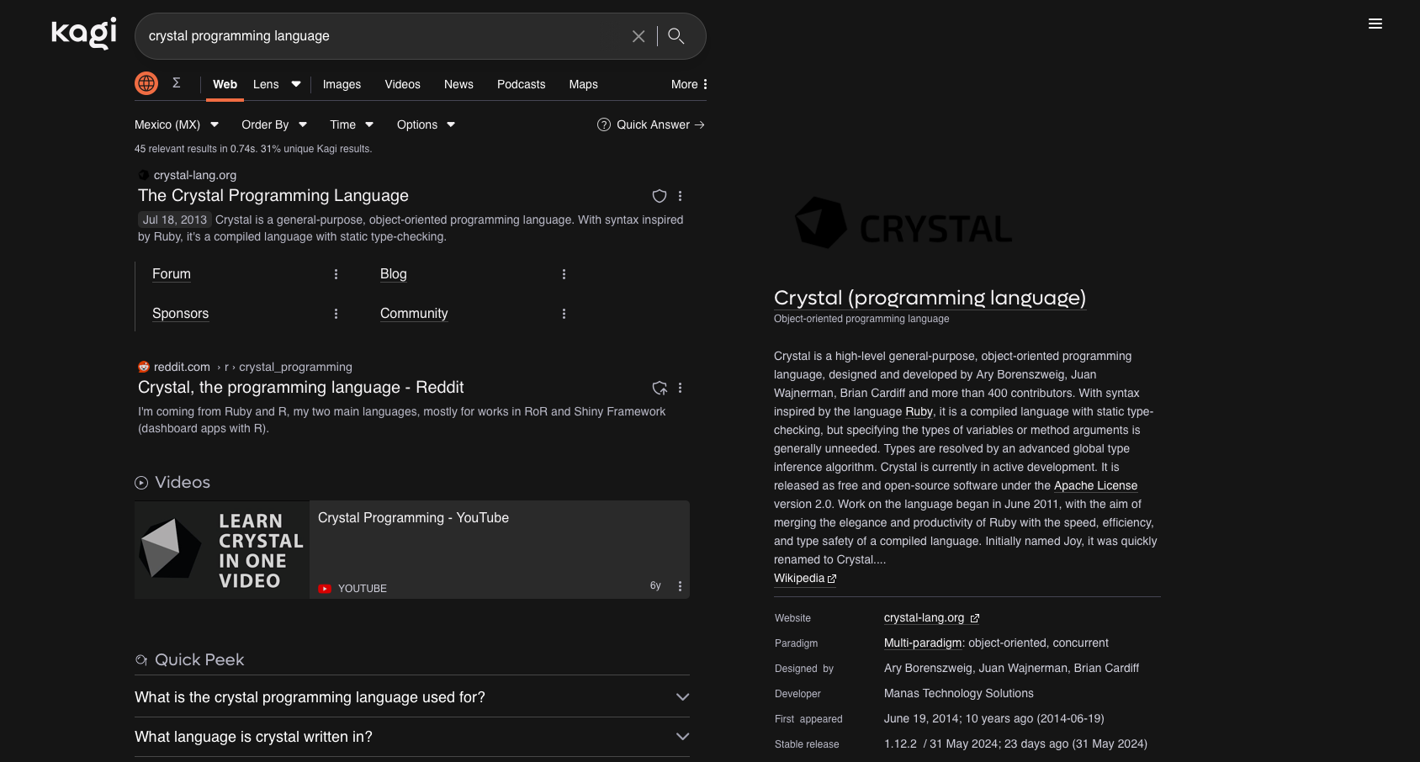Click the Kagi logo
1420x762 pixels.
tap(84, 34)
